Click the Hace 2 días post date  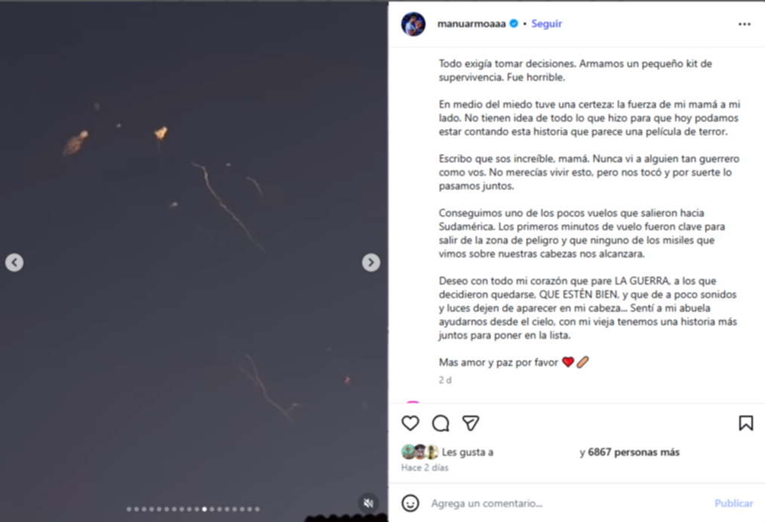pyautogui.click(x=425, y=468)
